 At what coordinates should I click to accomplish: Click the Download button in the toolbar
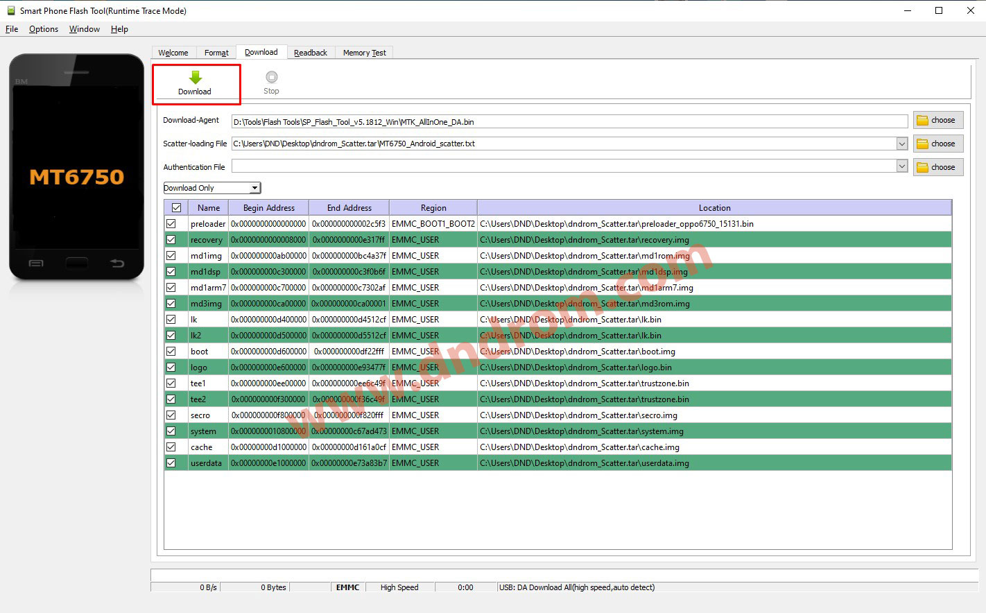coord(196,84)
